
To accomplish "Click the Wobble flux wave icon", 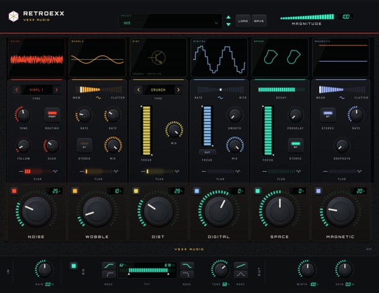I will coord(116,171).
